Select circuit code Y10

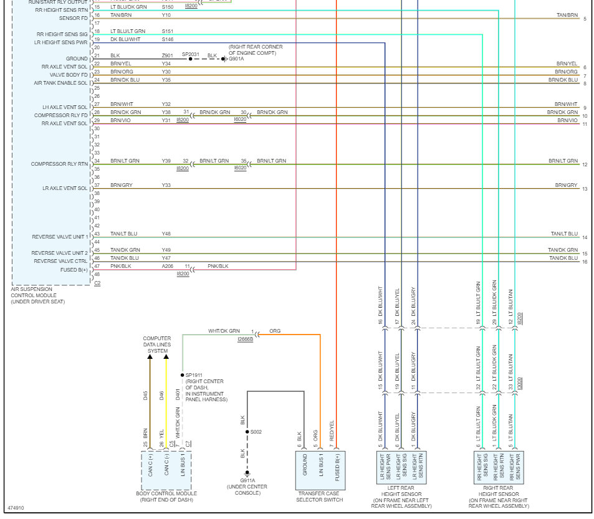166,15
